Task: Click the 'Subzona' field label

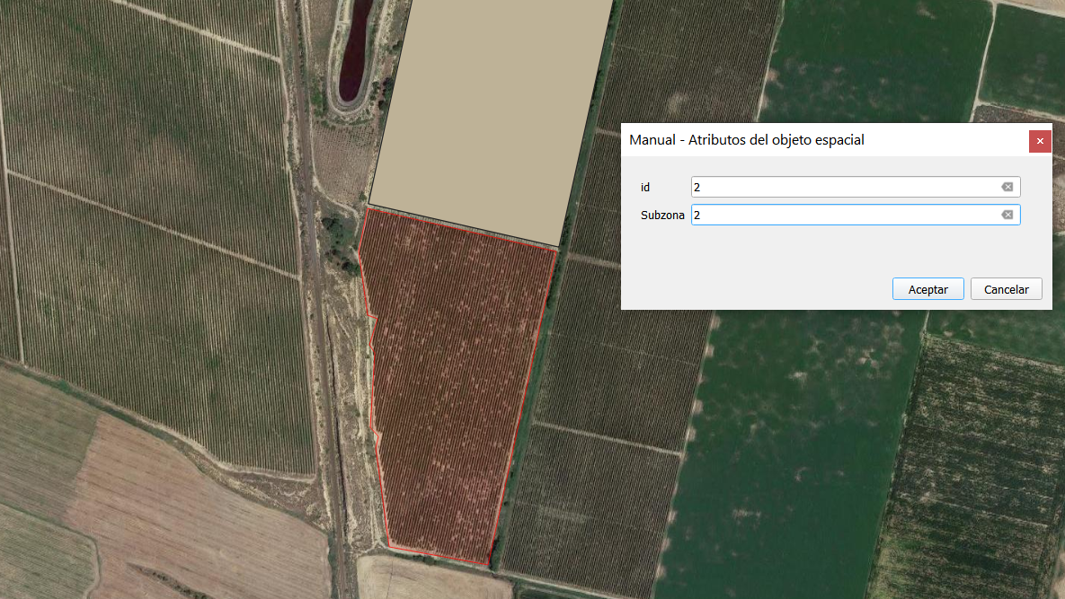Action: (662, 215)
